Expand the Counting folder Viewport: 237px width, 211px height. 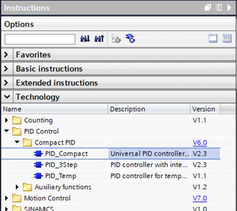tap(6, 120)
